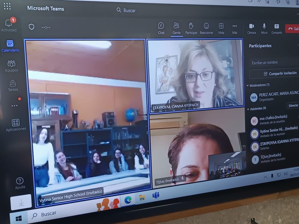
Task: Toggle the Micro mute button
Action: pos(264,28)
